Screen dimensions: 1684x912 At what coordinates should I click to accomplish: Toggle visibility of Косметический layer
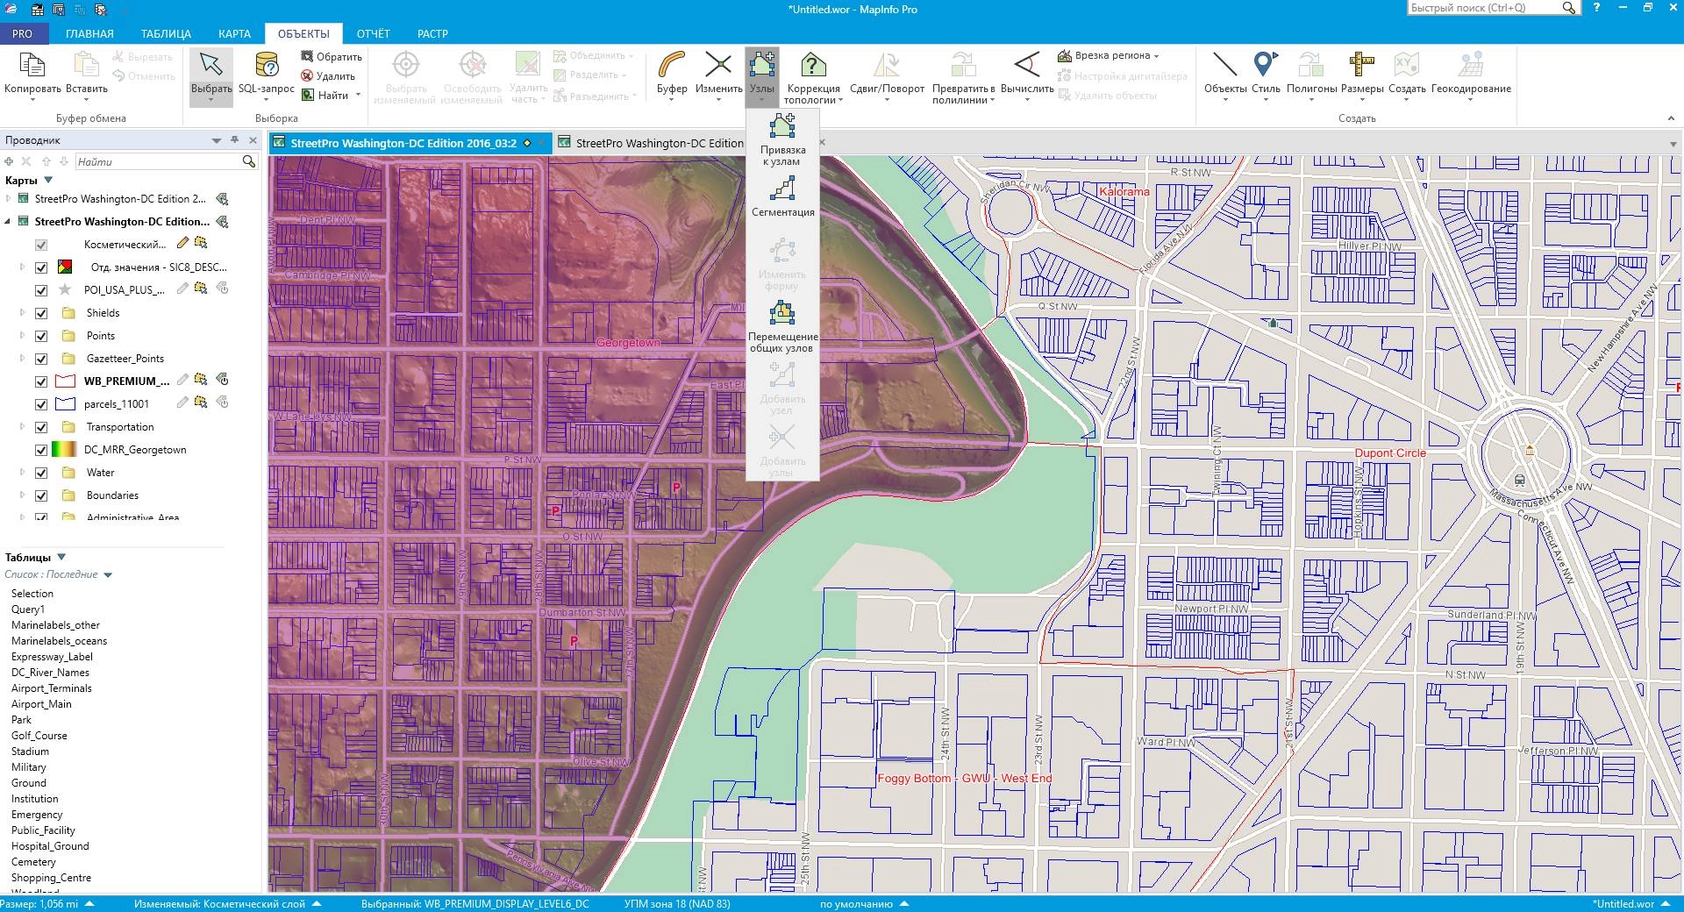41,245
